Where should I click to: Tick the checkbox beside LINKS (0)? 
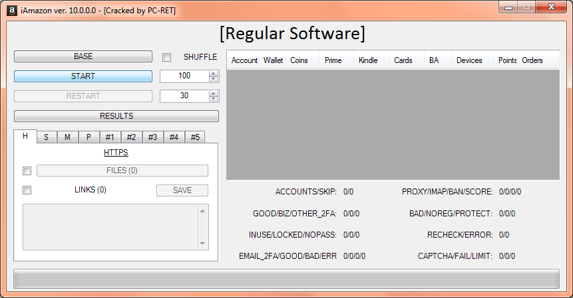click(27, 190)
